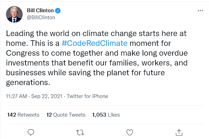The height and width of the screenshot is (139, 209).
Task: Open the @BillClinton handle link
Action: [41, 18]
